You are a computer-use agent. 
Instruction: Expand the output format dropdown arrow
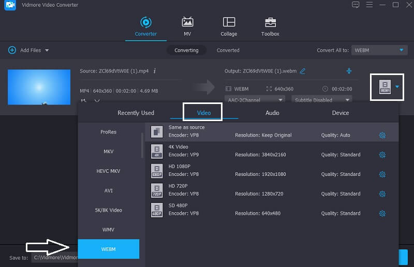point(397,86)
